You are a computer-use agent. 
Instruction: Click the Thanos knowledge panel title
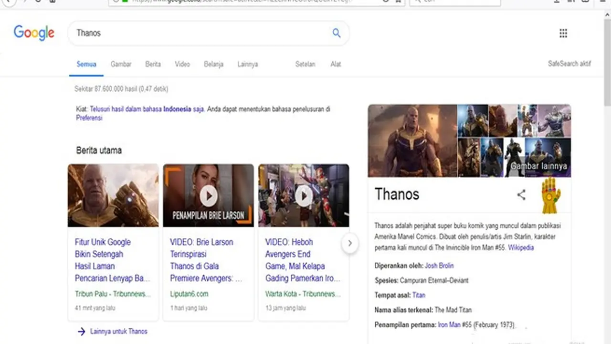pos(397,194)
